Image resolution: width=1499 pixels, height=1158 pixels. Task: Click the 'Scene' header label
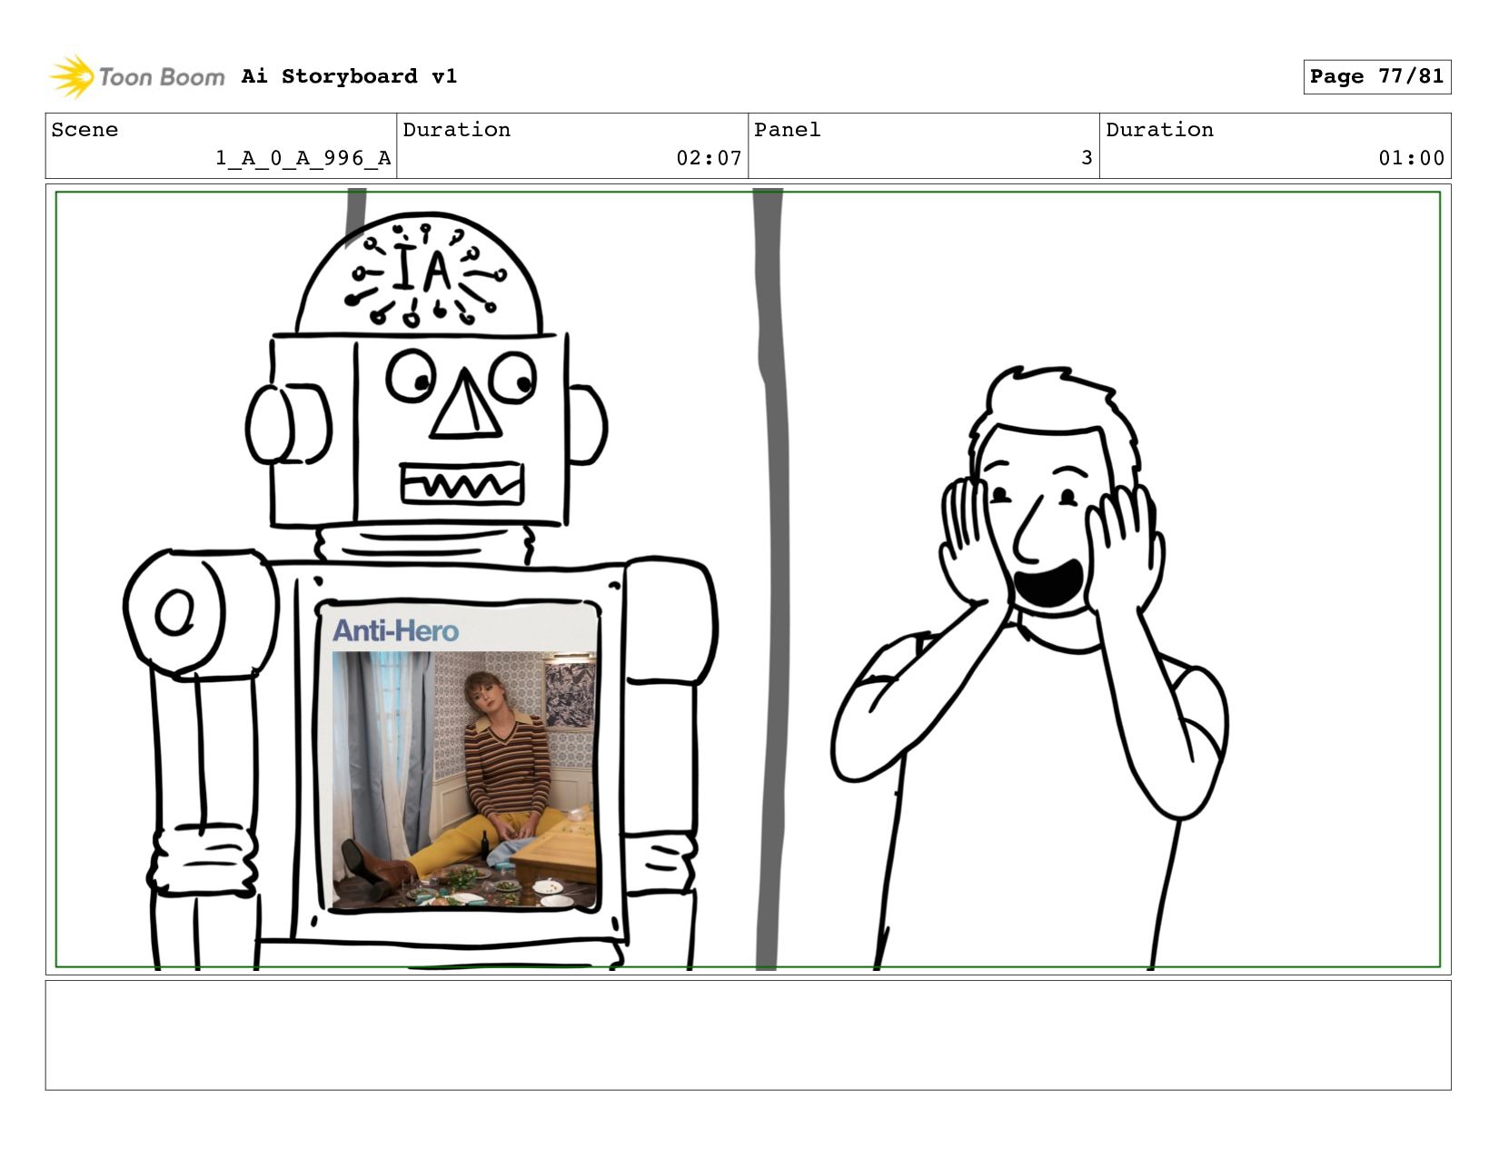(84, 130)
